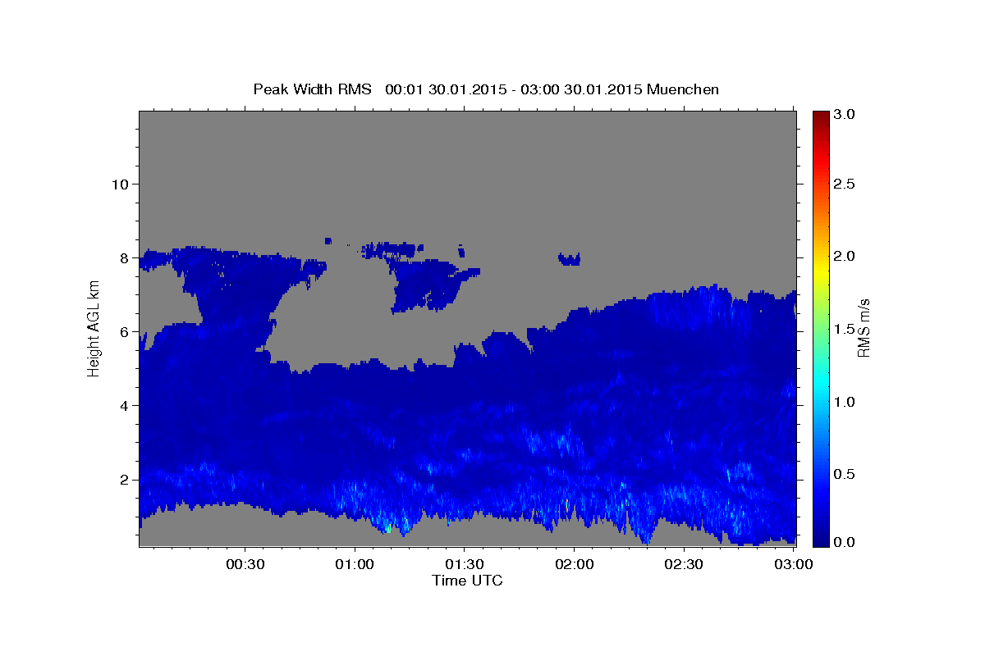Click the 01:30 time tick label

pos(465,565)
